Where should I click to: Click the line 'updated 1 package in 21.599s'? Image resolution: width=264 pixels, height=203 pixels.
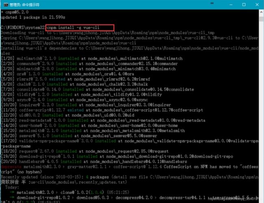[x=33, y=17]
